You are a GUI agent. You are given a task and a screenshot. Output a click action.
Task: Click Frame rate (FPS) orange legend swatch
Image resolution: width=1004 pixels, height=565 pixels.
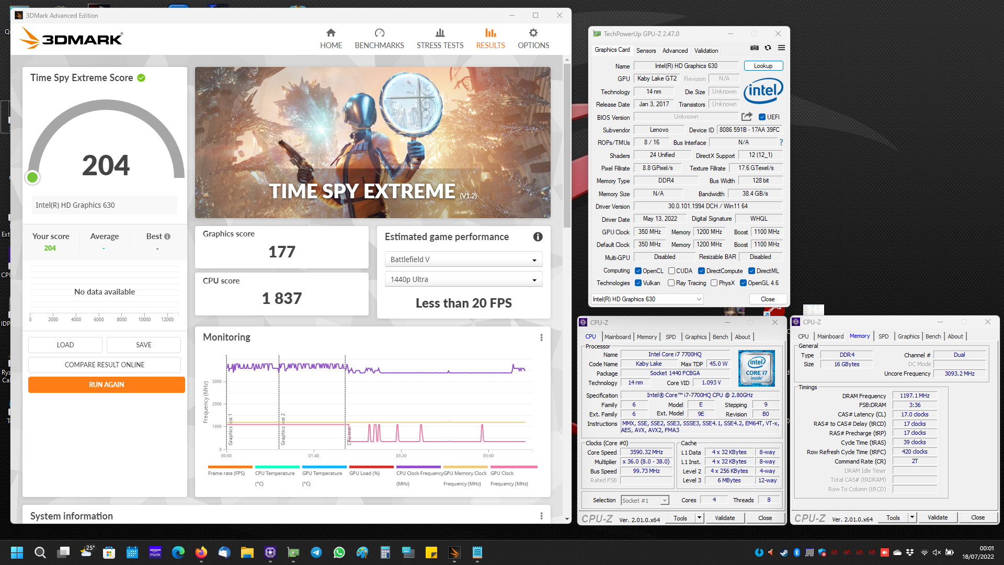coord(230,467)
